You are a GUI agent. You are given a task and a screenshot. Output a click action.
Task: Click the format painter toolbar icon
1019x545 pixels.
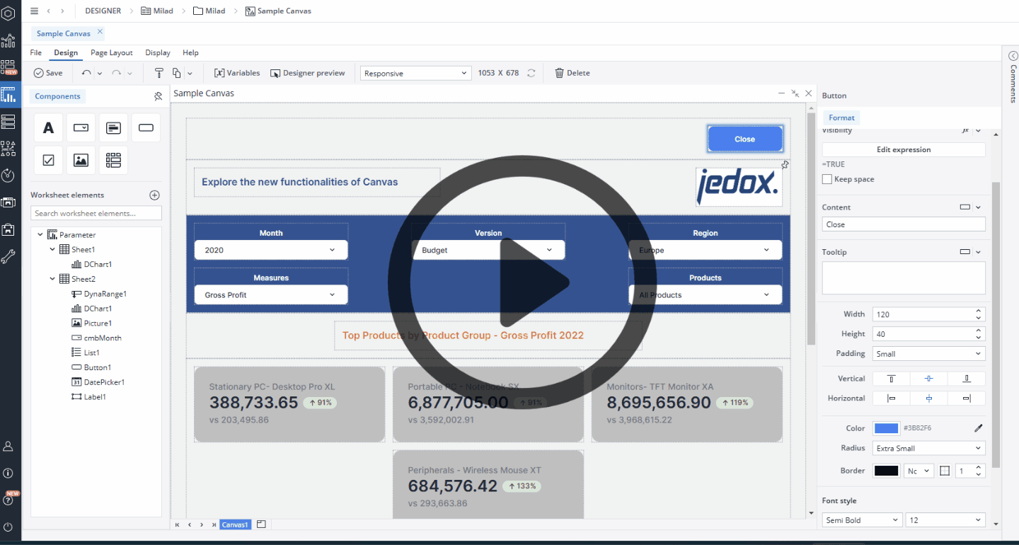point(159,73)
